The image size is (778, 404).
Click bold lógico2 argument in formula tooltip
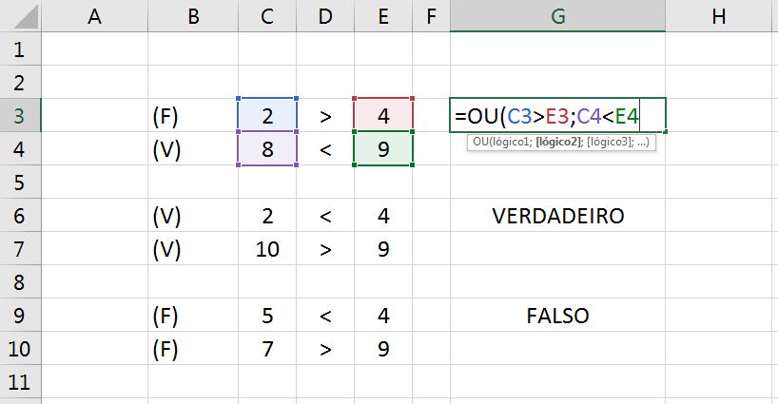[557, 142]
